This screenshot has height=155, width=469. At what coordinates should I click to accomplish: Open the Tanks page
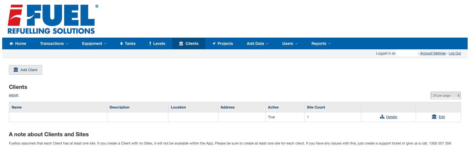[128, 43]
